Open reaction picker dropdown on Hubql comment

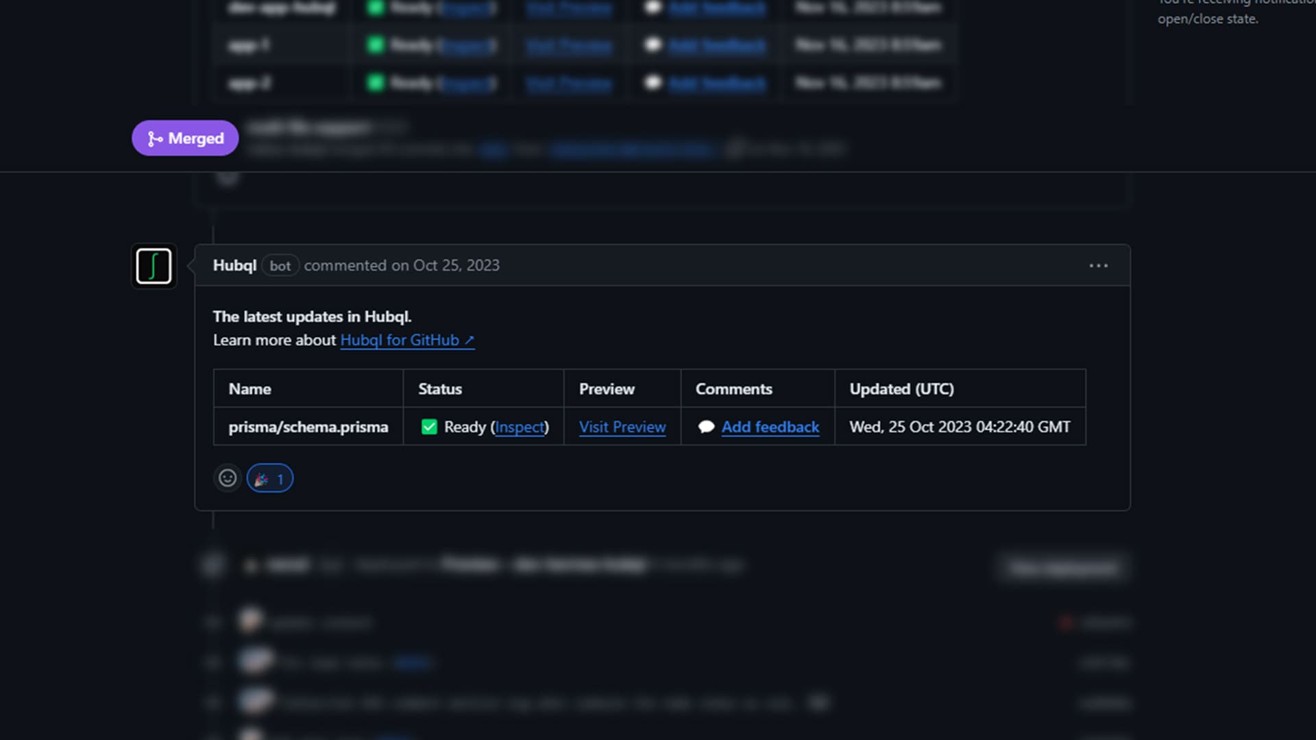(228, 478)
